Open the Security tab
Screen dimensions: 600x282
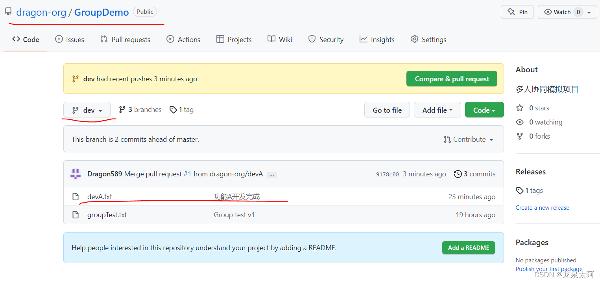point(326,39)
